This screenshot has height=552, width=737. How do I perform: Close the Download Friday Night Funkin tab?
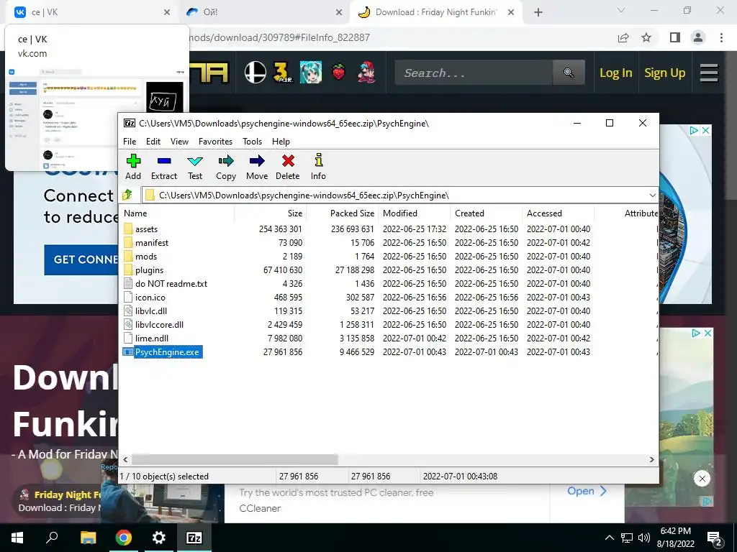512,13
